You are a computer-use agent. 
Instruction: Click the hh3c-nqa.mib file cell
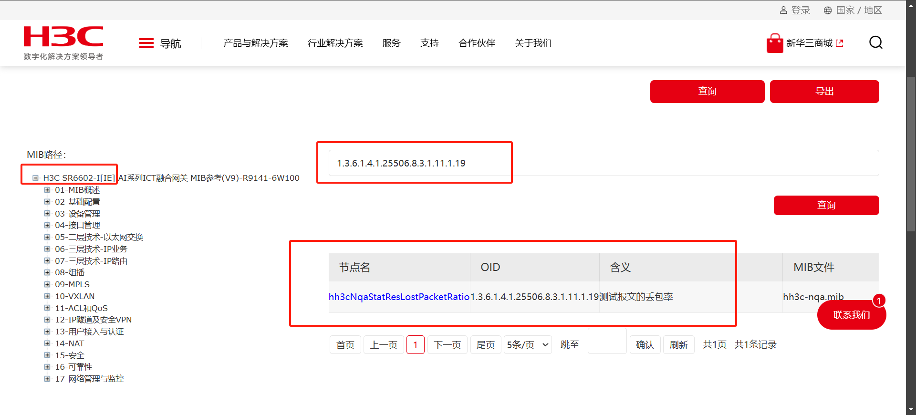[x=813, y=297]
